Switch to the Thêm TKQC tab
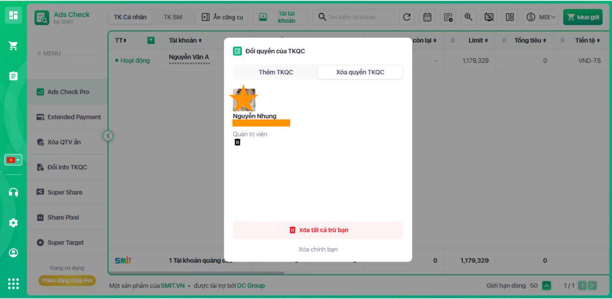This screenshot has height=299, width=612. (x=276, y=72)
